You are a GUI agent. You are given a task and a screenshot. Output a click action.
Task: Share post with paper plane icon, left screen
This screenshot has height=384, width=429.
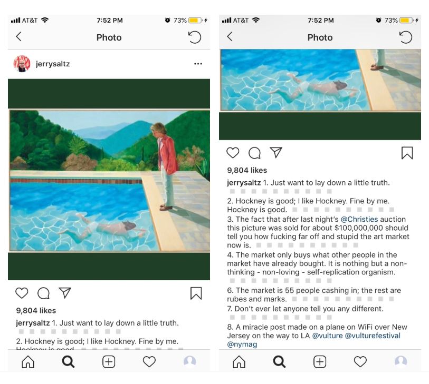[x=65, y=293]
